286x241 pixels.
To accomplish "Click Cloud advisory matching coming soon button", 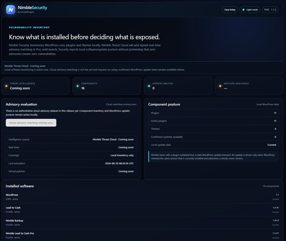I will point(31,123).
